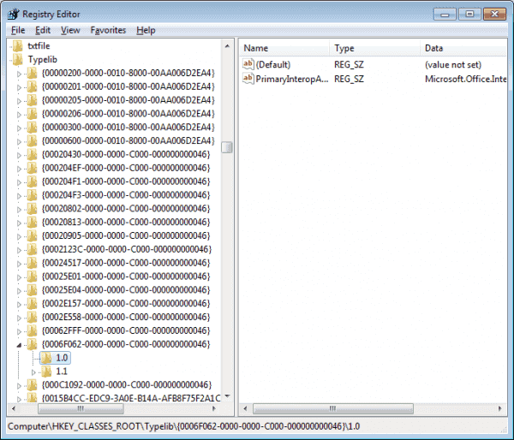The width and height of the screenshot is (514, 440).
Task: Click folder icon of {00000300-0000-0010-8000-00AA006D2EA4}
Action: click(x=33, y=127)
